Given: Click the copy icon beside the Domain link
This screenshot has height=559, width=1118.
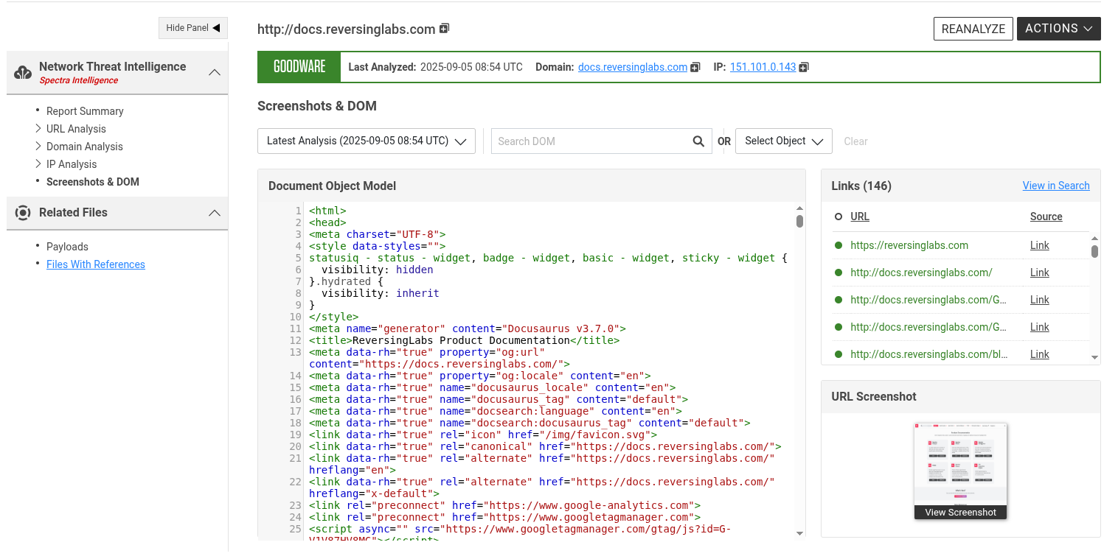Looking at the screenshot, I should [695, 67].
